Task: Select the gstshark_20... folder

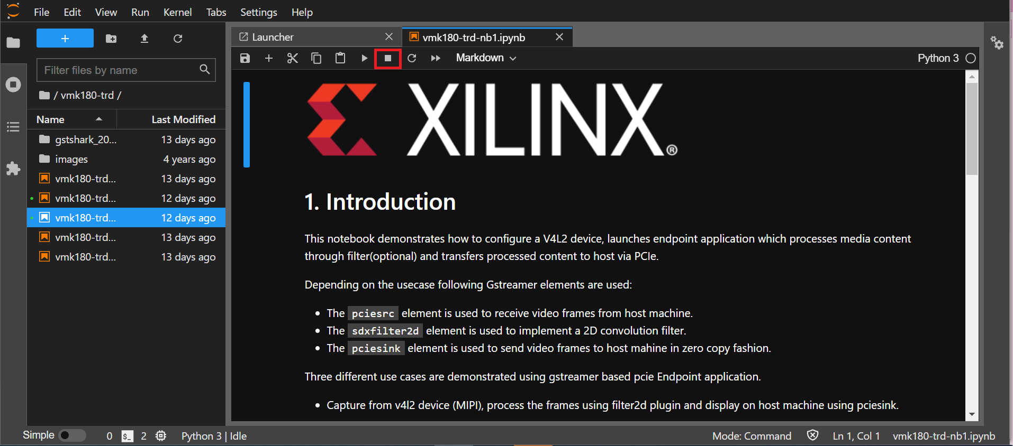Action: (126, 140)
